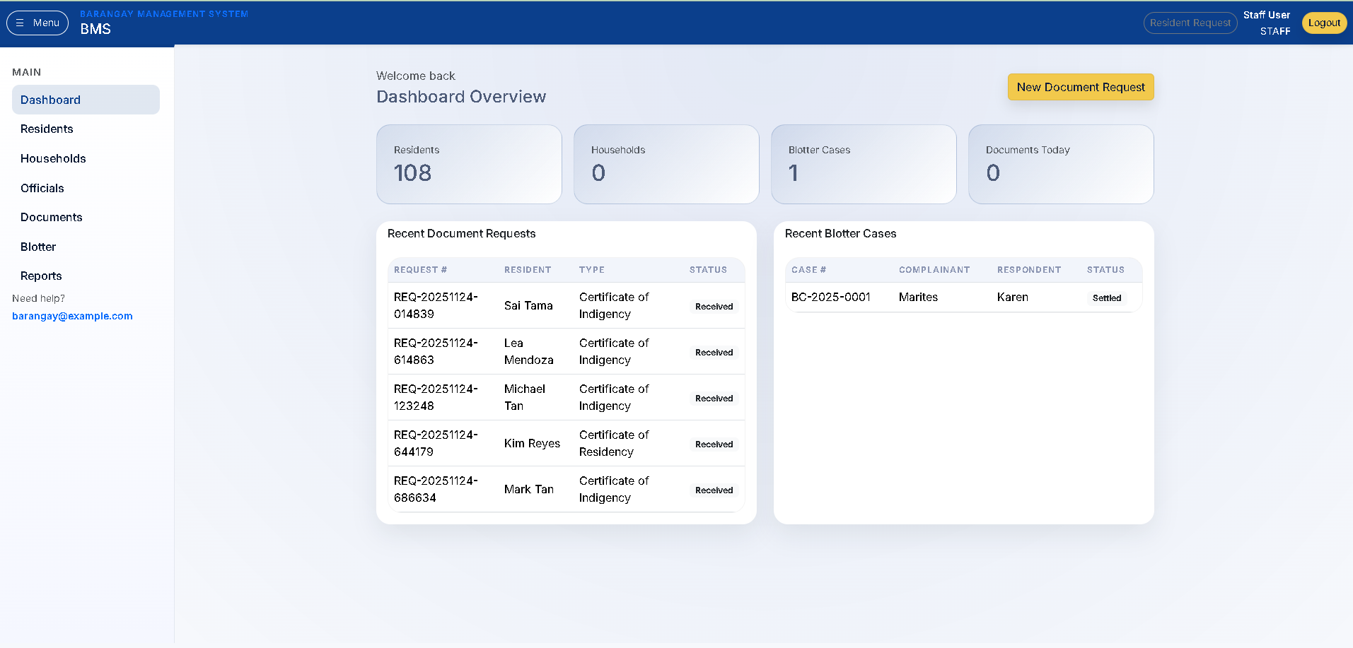Open the hamburger Menu in the header

coord(37,22)
